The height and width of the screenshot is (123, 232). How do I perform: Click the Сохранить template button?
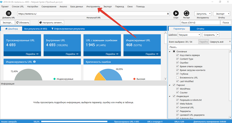point(209,35)
